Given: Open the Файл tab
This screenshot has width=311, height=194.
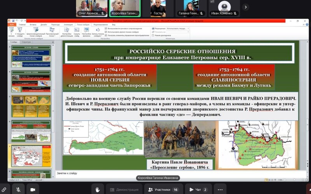Looking at the screenshot, I should (x=12, y=24).
